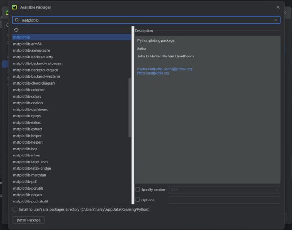Image resolution: width=292 pixels, height=230 pixels.
Task: Select matplotlib-label-lines package
Action: [72, 162]
